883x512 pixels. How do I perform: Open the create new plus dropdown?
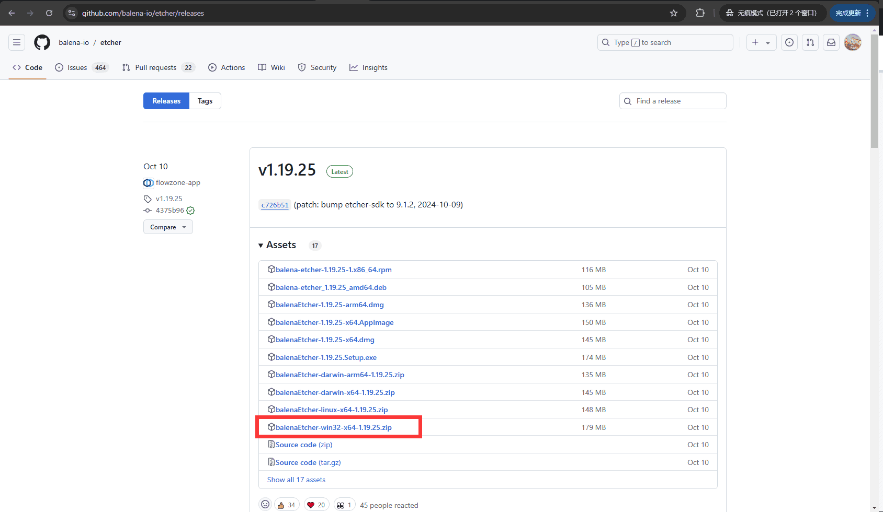(x=761, y=42)
